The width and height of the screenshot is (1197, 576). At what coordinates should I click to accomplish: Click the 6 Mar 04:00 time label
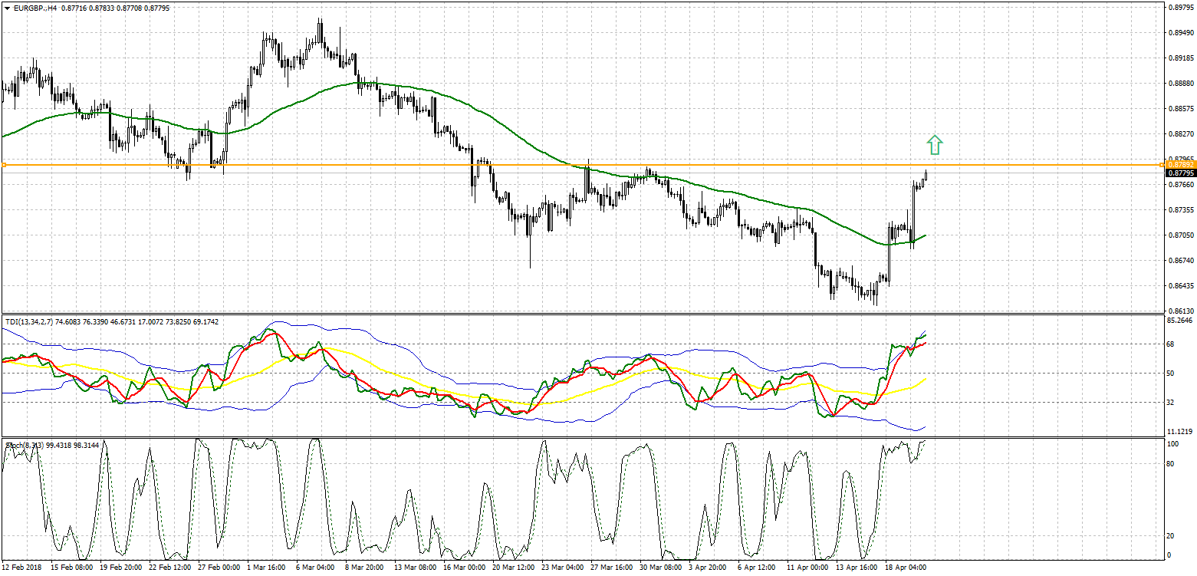(314, 568)
